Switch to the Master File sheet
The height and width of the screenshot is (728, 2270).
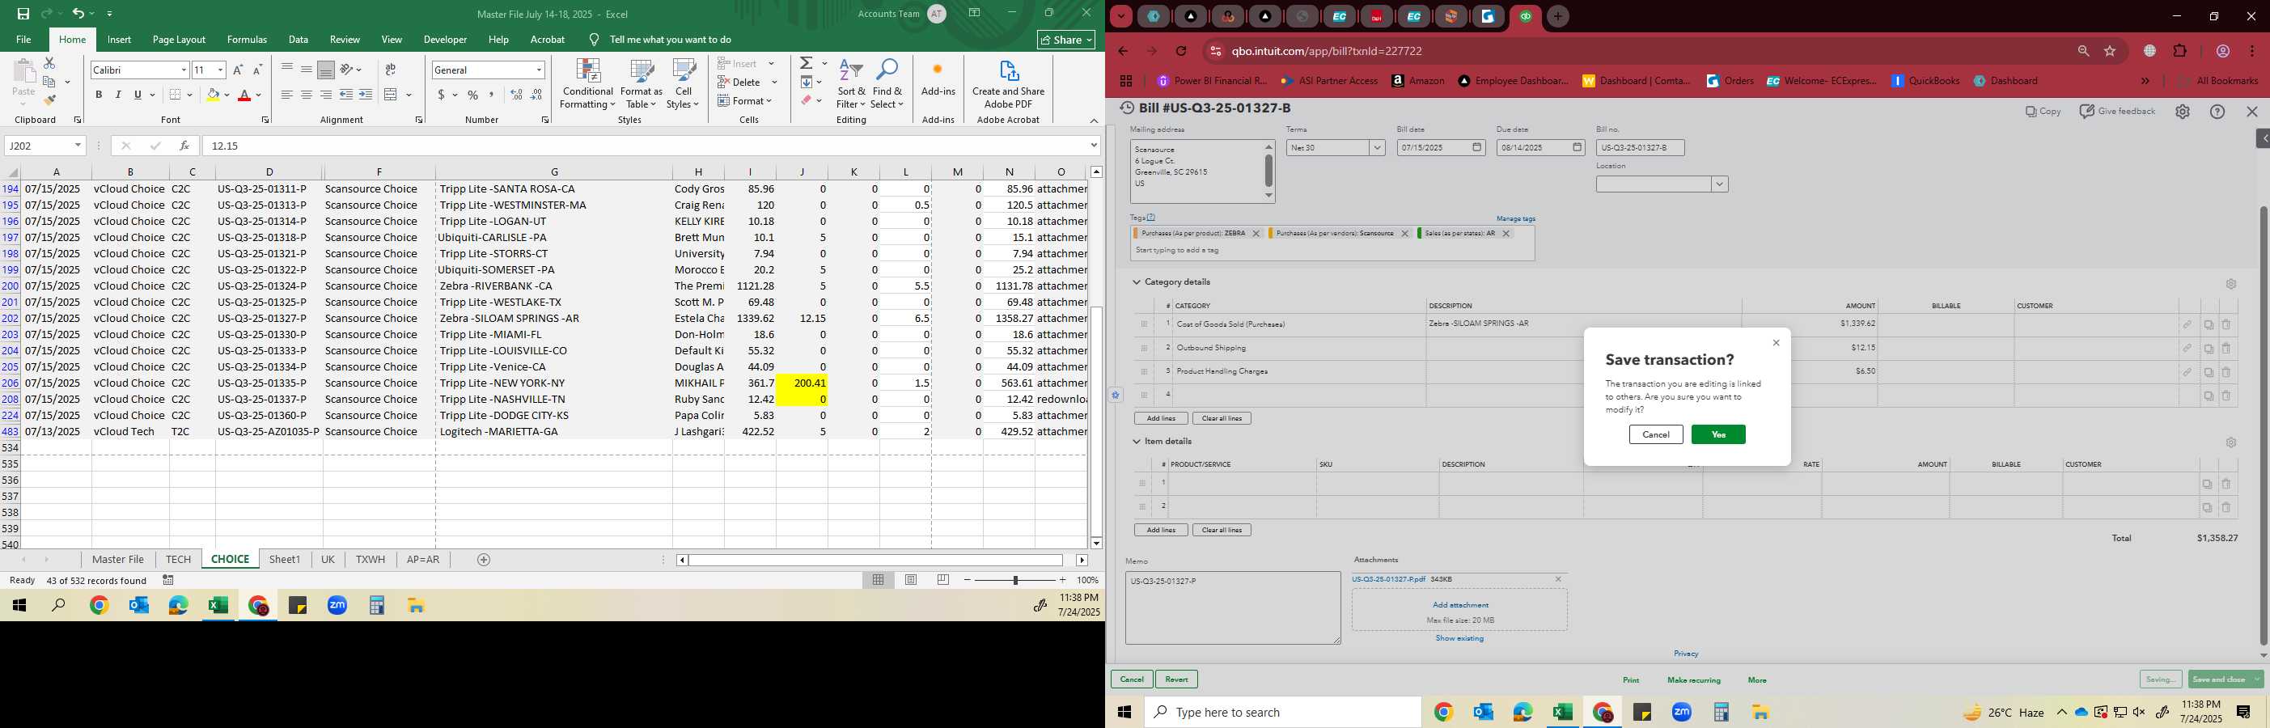click(x=118, y=560)
